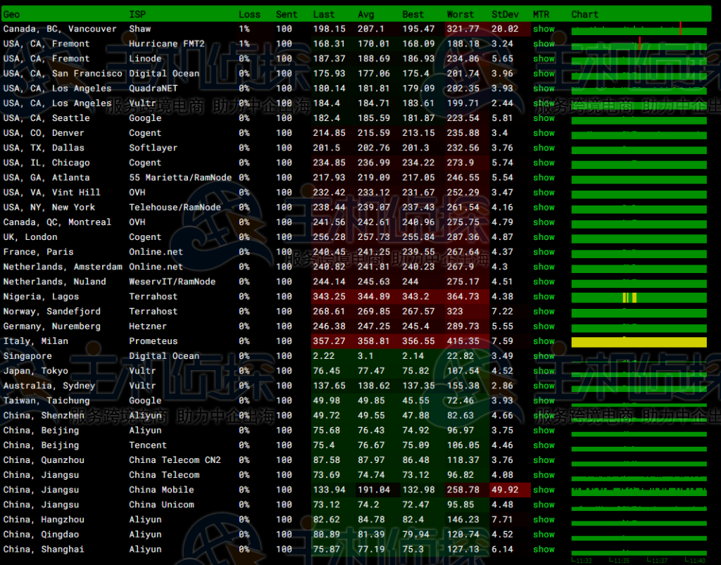Click the chart for China Mobile Jiangsu row
The image size is (721, 565).
point(639,490)
